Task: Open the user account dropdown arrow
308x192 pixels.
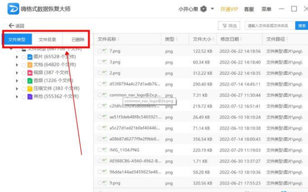Action: [x=212, y=9]
